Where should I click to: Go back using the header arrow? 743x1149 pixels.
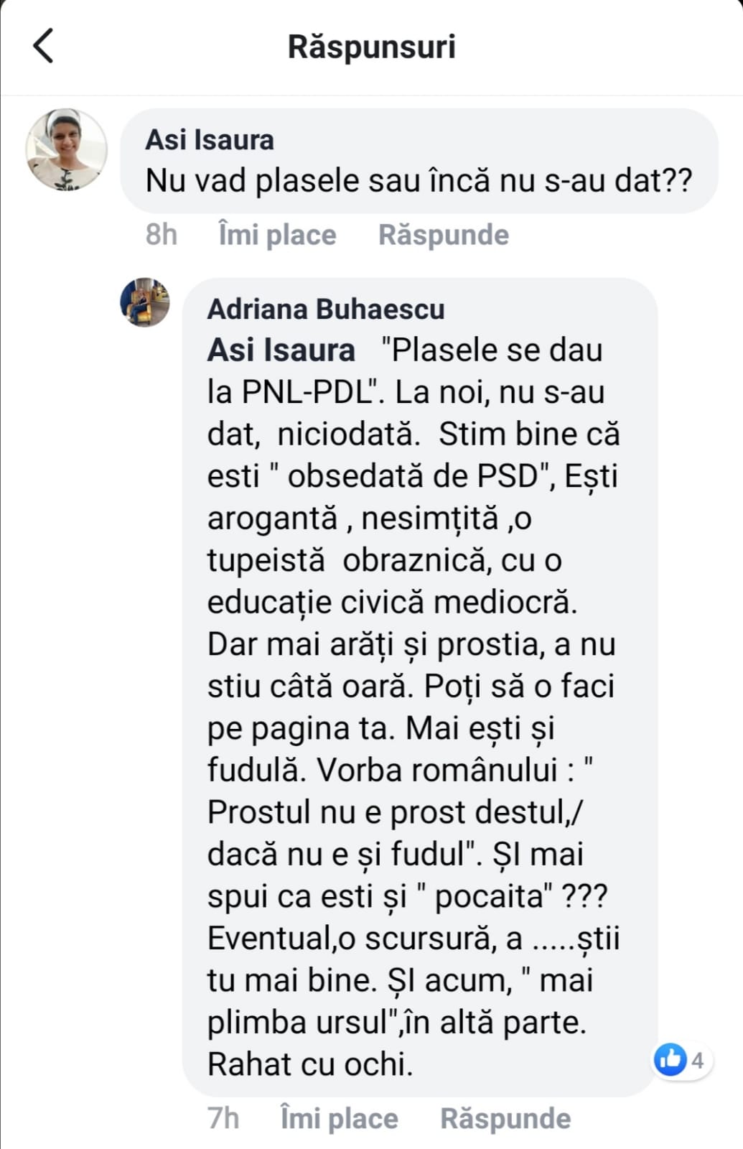43,46
